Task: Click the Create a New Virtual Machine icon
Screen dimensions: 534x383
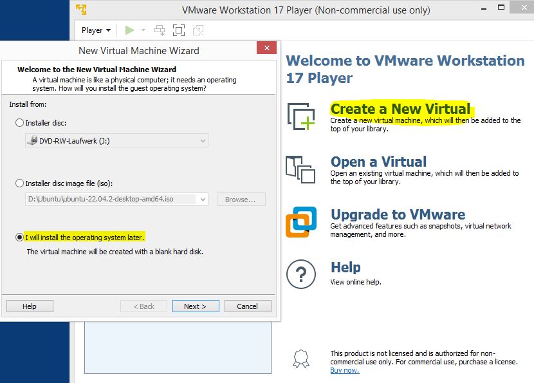Action: tap(301, 117)
